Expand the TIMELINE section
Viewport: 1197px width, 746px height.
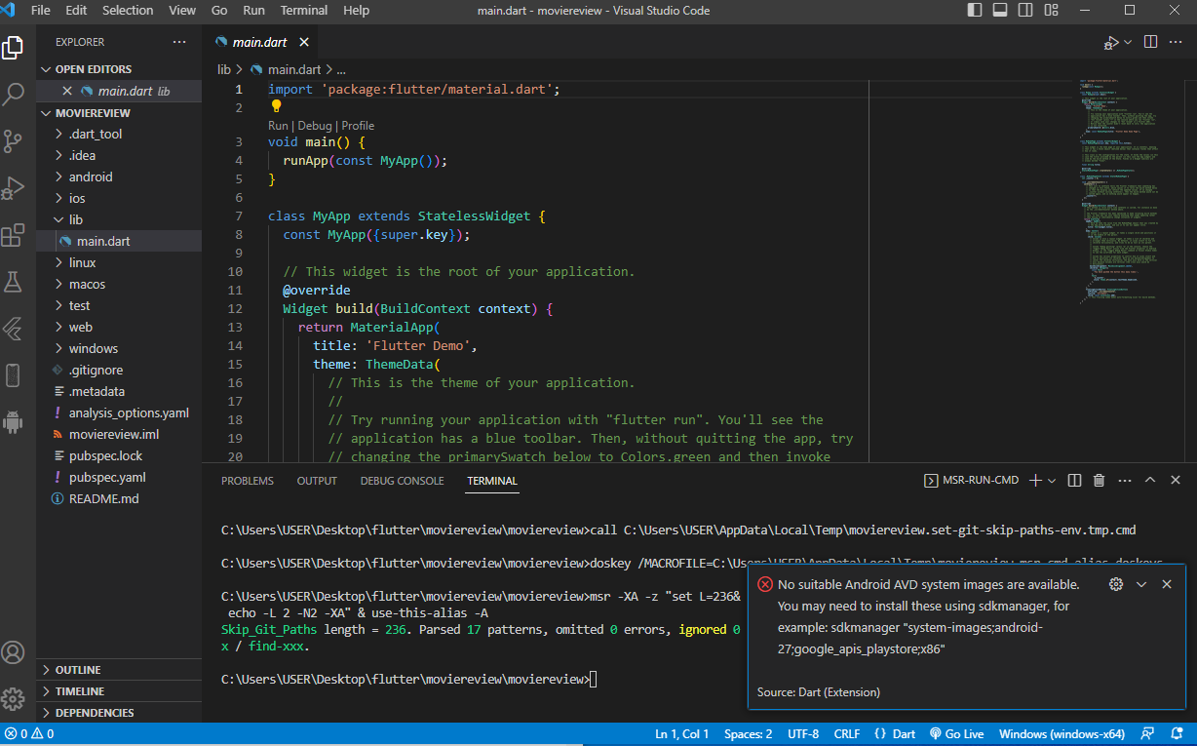[x=119, y=691]
